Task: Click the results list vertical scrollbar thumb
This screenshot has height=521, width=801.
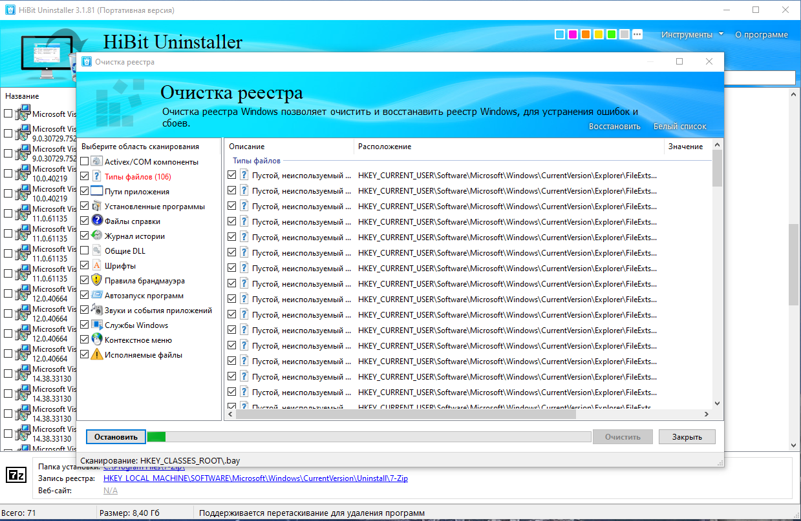Action: coord(717,170)
